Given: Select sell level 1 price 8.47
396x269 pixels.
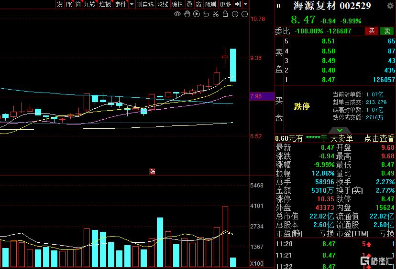Looking at the screenshot, I should click(328, 80).
